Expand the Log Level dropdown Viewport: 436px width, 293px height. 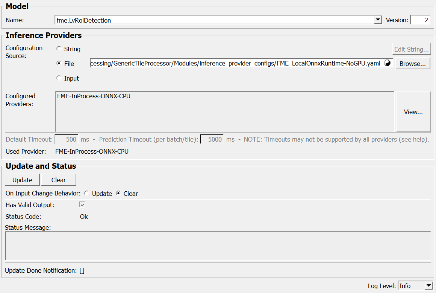[x=428, y=286]
